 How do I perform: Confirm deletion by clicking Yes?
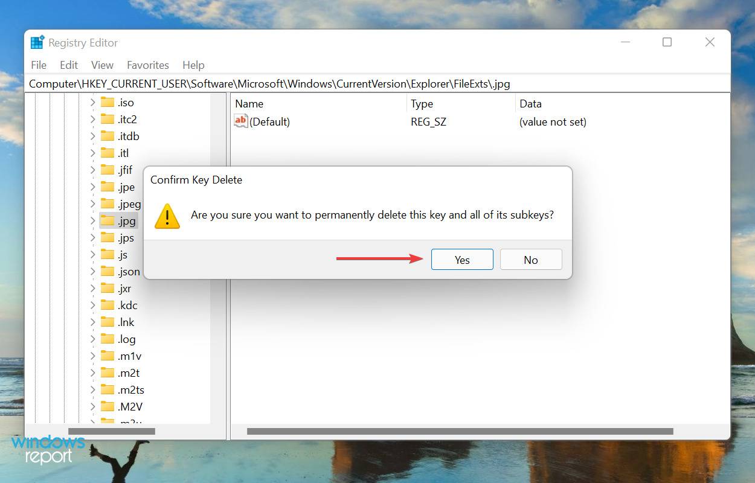(x=461, y=260)
